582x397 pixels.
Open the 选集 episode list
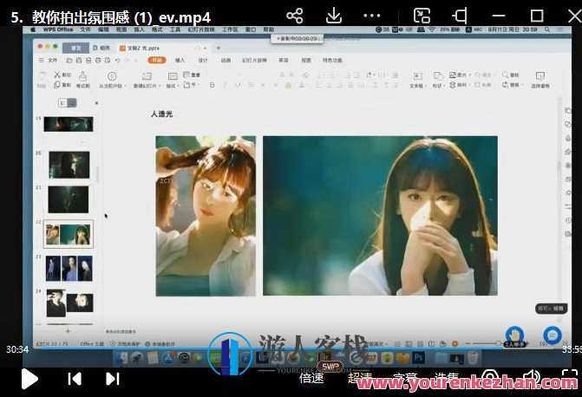click(447, 379)
